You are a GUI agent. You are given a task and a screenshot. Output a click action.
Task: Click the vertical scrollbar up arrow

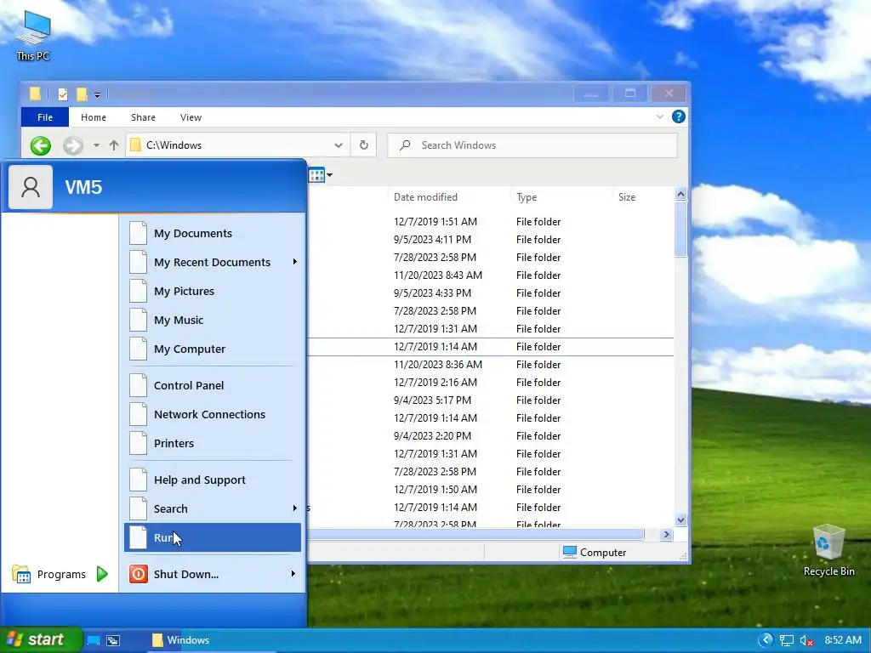(680, 194)
